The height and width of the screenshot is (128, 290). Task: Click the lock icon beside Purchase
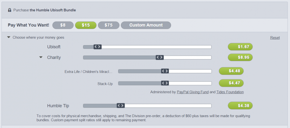point(10,10)
